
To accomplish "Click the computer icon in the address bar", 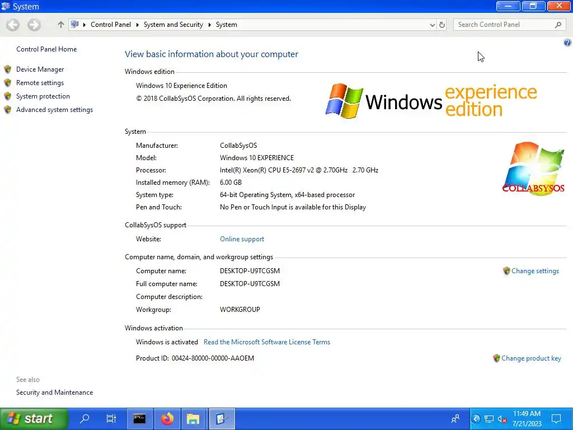I will (x=75, y=25).
